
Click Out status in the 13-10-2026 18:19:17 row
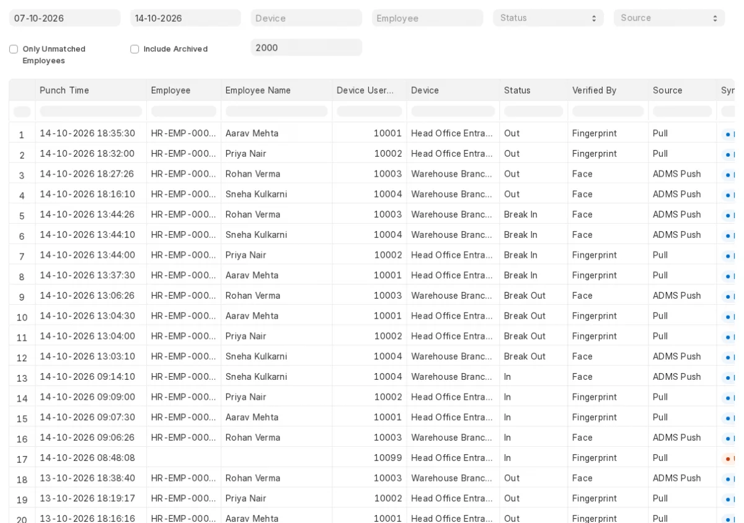click(511, 498)
